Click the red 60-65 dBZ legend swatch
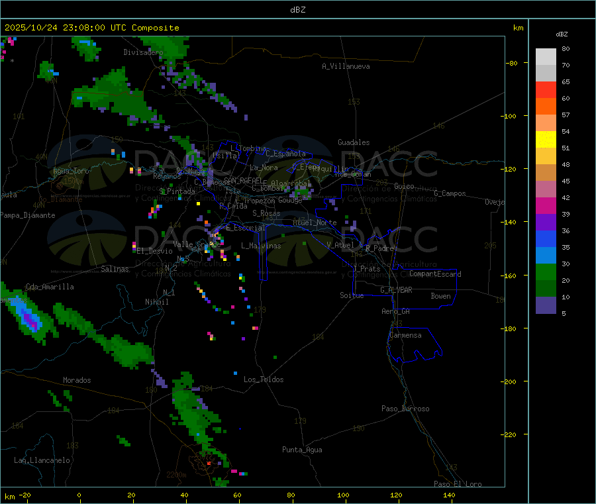 tap(546, 89)
